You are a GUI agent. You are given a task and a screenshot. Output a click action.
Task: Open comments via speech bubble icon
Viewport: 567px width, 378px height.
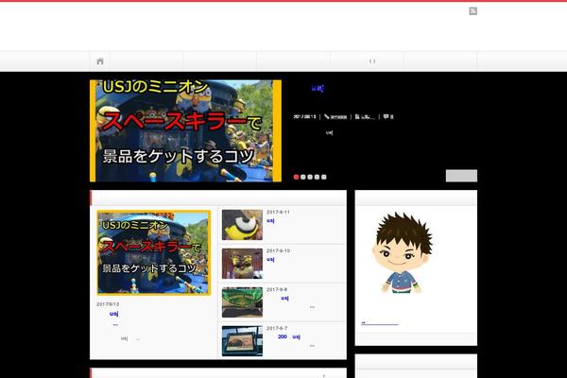(x=386, y=116)
